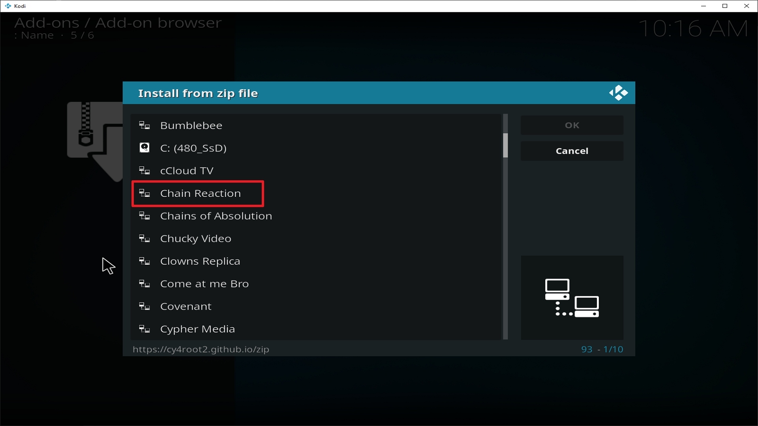Click the network icon beside Cypher Media
The width and height of the screenshot is (758, 426).
[x=144, y=329]
